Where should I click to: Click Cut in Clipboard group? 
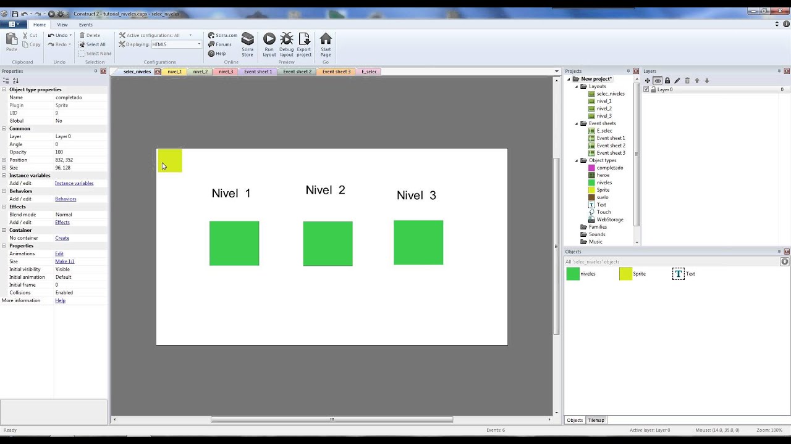click(x=30, y=35)
